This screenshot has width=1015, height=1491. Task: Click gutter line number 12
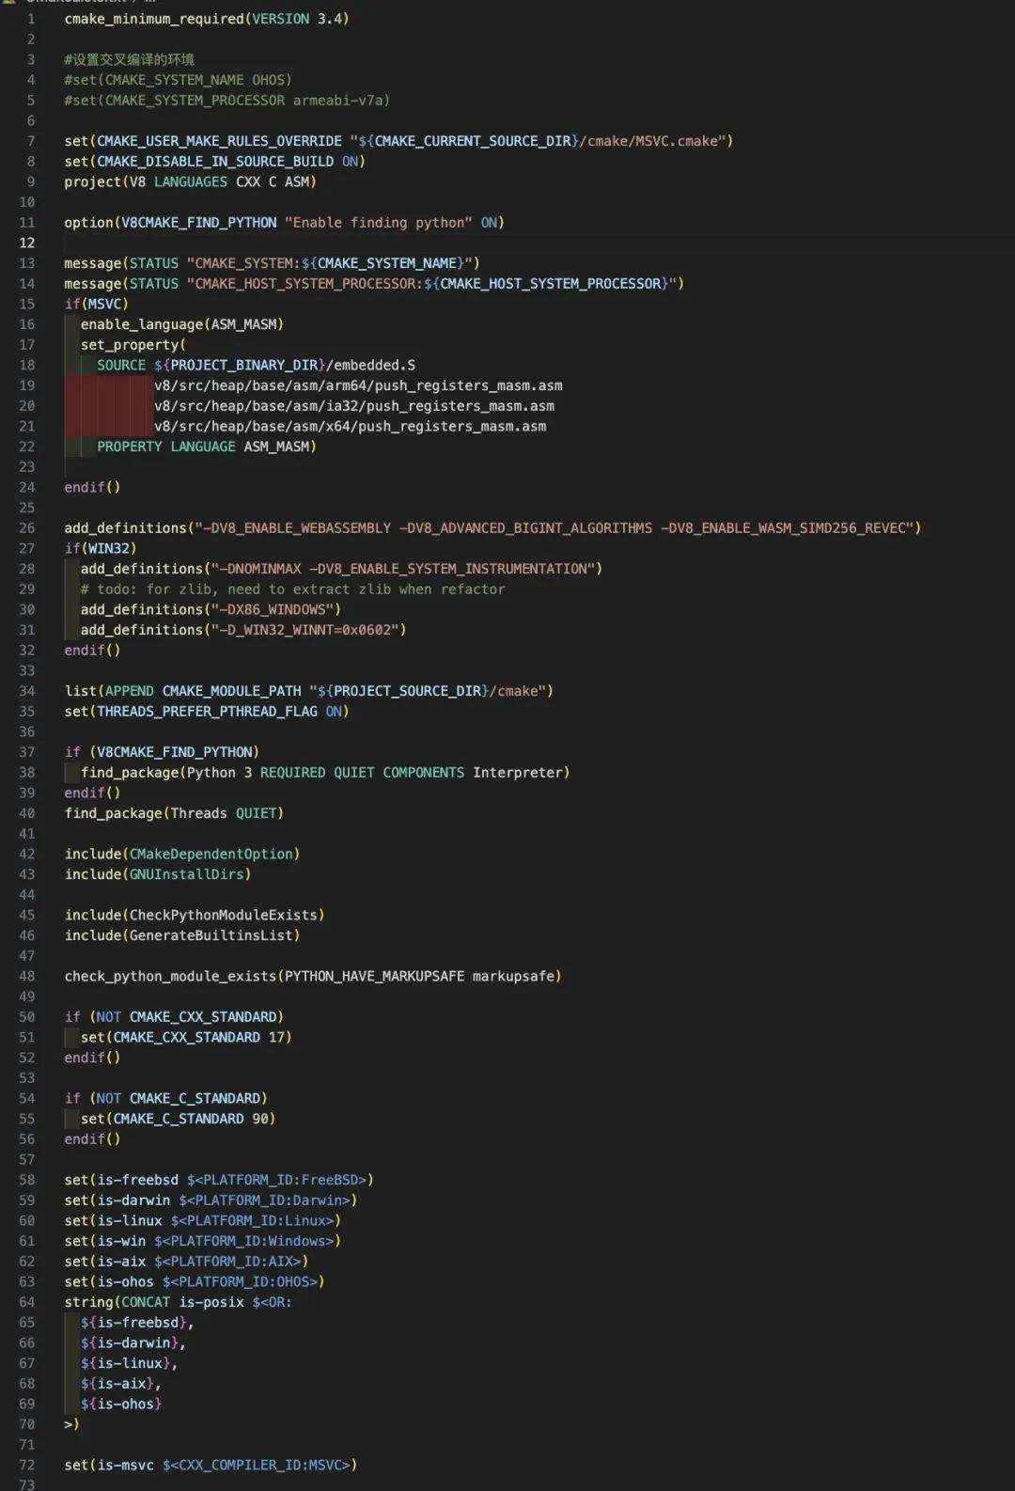pos(27,243)
